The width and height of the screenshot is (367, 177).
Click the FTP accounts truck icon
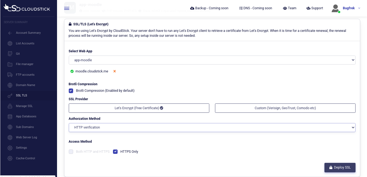tap(10, 75)
